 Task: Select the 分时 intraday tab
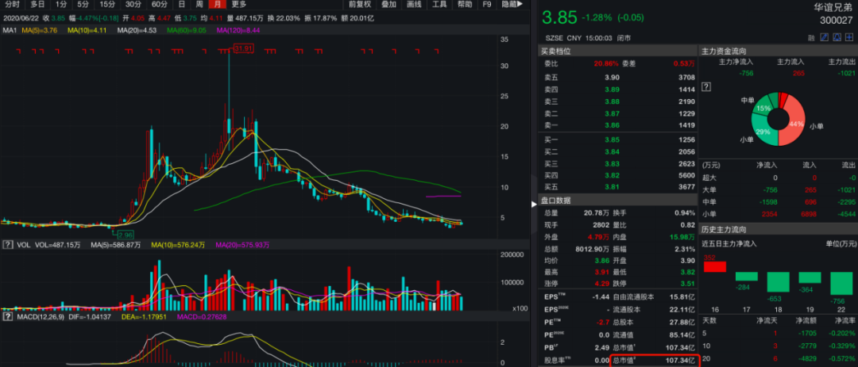(x=12, y=5)
